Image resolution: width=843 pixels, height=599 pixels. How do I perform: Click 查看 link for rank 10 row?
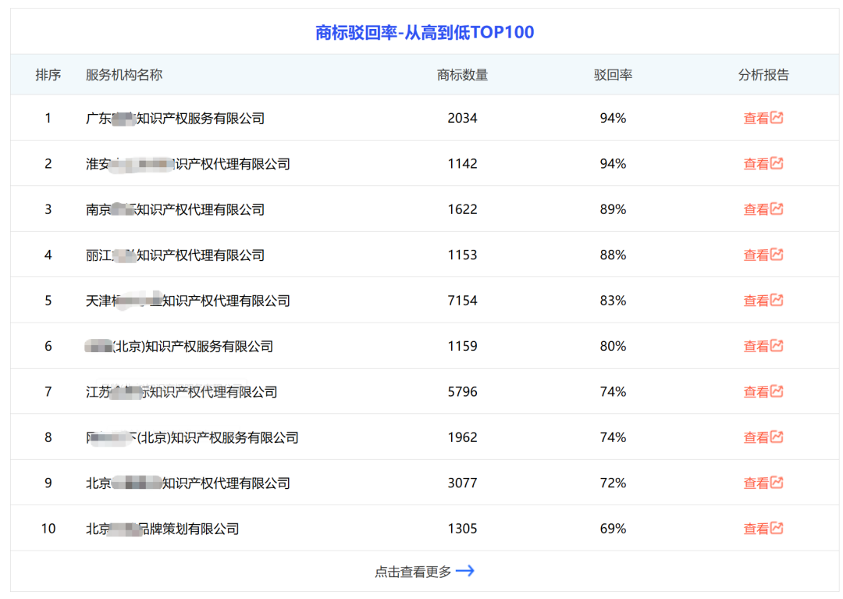pos(756,529)
